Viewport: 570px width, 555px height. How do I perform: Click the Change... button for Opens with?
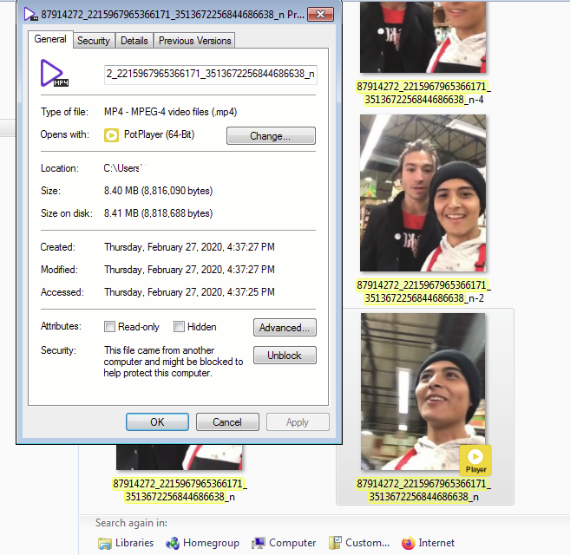tap(271, 136)
